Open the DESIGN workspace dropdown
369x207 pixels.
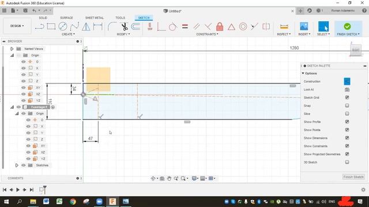[17, 26]
